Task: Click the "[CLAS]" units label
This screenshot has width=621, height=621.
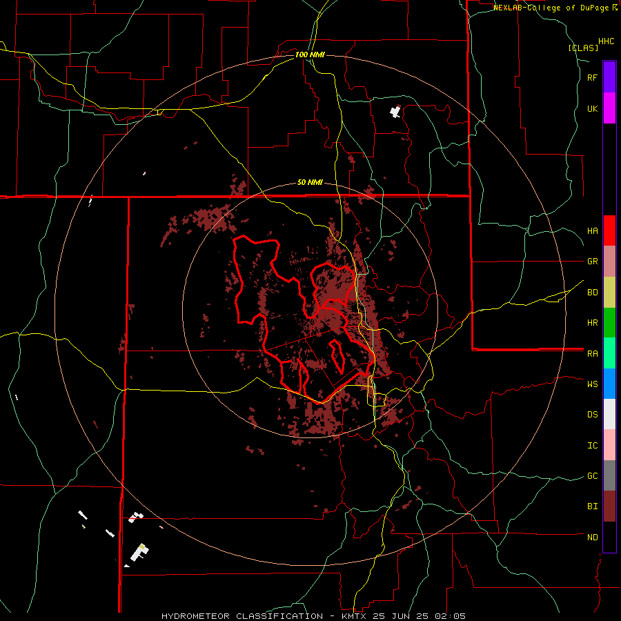Action: point(583,48)
